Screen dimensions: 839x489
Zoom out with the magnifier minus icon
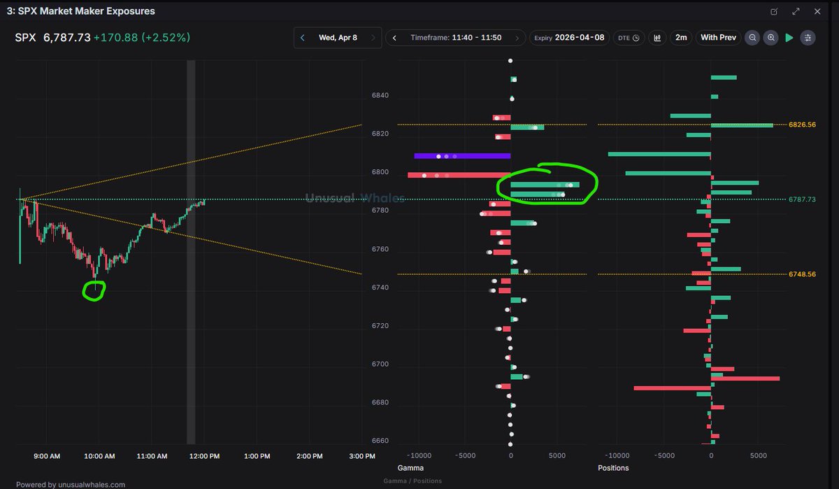click(x=752, y=38)
